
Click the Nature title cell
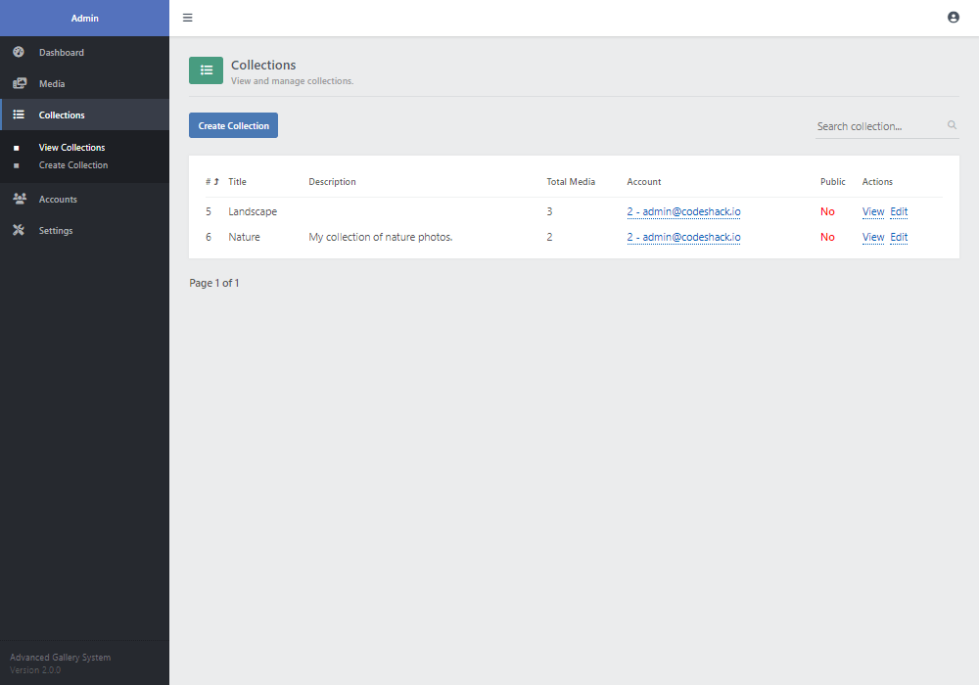pyautogui.click(x=244, y=237)
